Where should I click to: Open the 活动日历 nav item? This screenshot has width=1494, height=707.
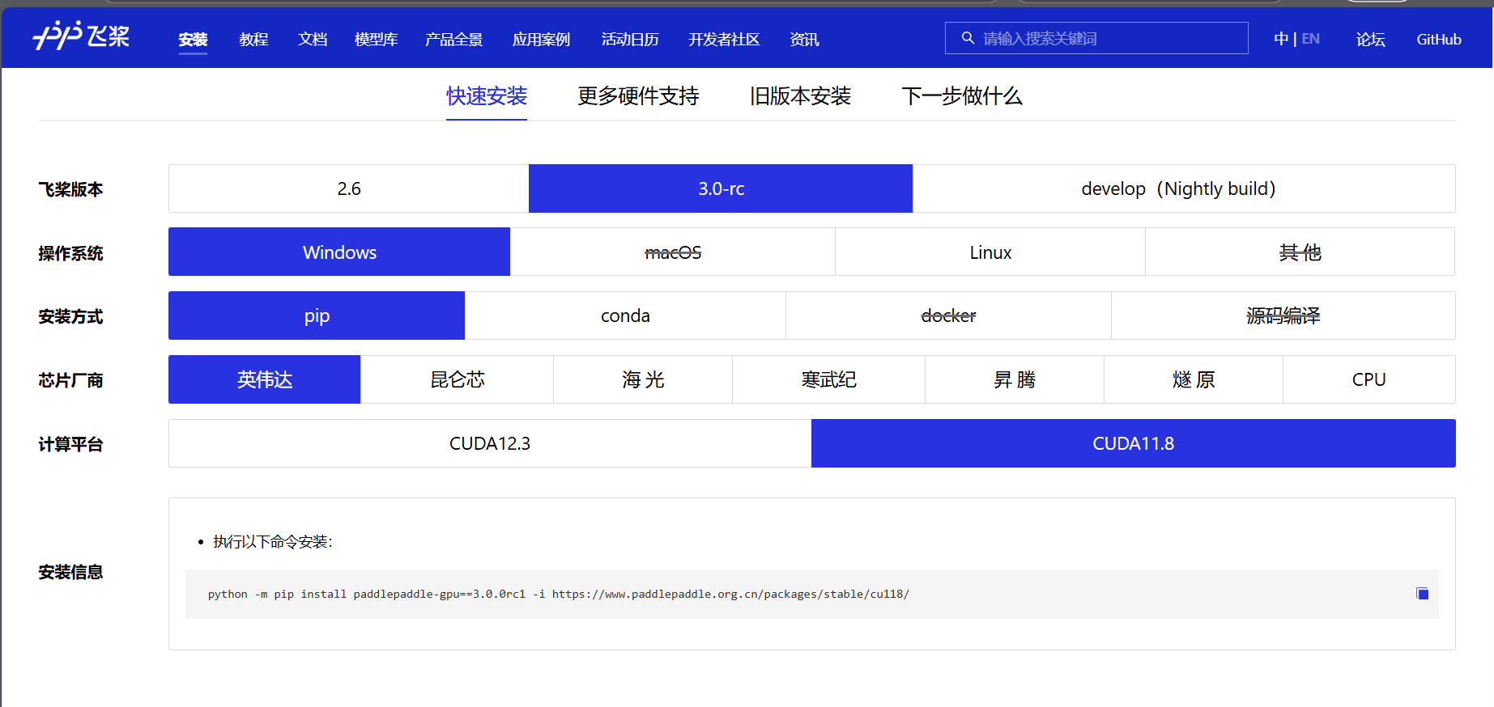pos(630,39)
